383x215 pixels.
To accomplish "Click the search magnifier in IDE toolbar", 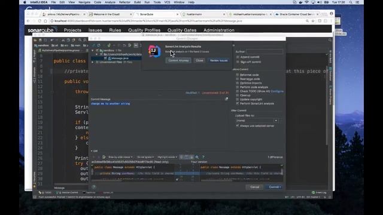I will [x=80, y=40].
